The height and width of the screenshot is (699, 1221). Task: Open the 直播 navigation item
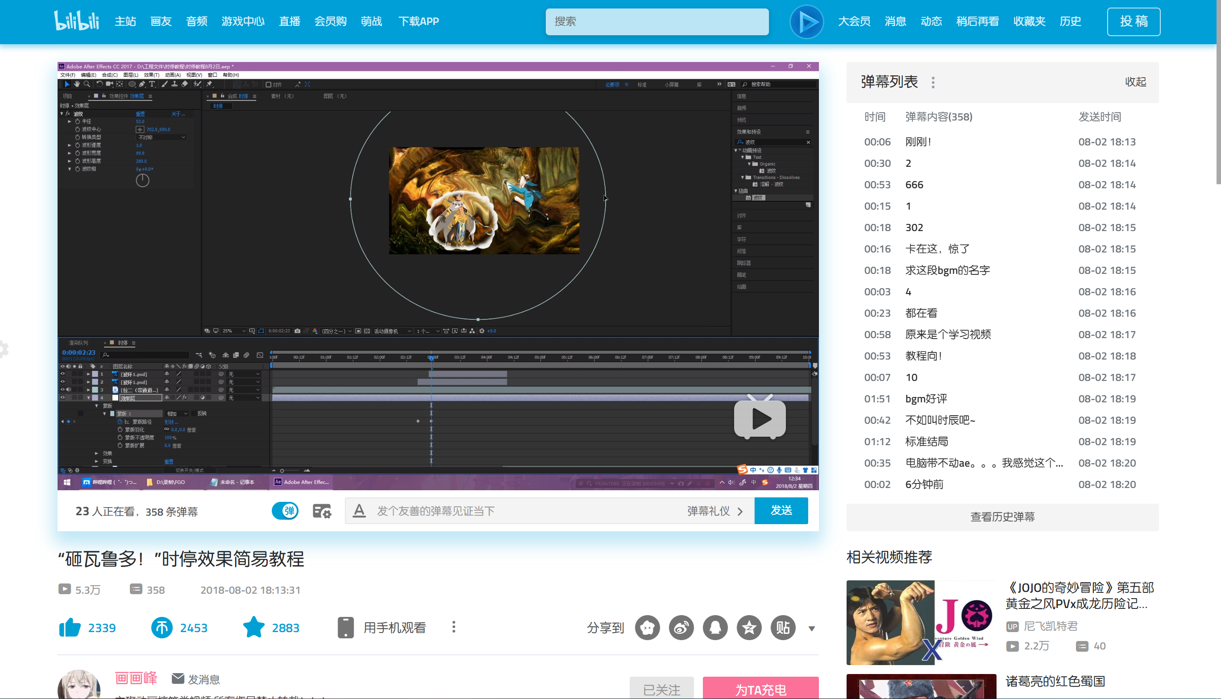click(x=290, y=21)
